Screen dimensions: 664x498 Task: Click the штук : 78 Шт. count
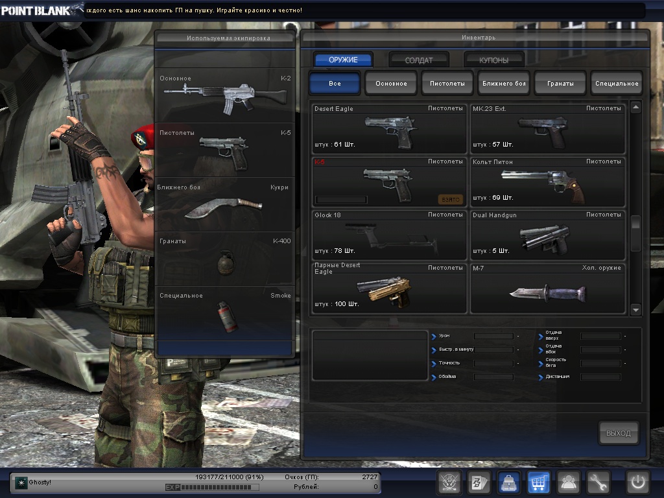click(x=335, y=251)
